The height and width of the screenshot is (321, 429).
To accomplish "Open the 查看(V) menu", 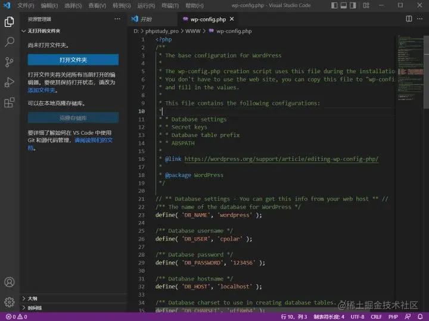I will pos(97,5).
